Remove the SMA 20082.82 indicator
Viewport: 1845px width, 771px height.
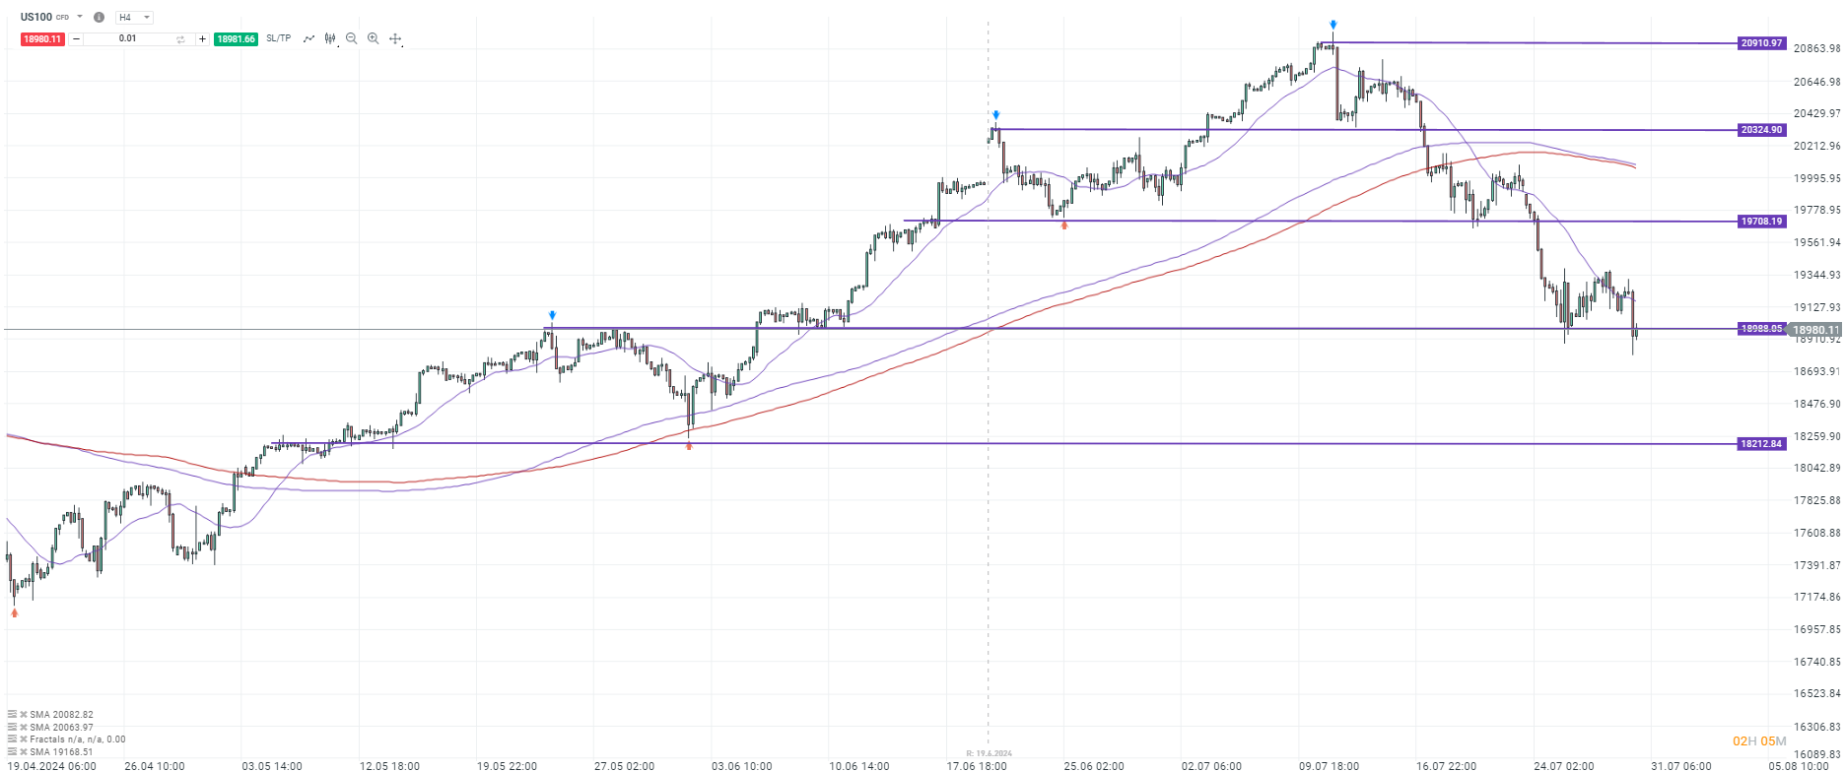[x=23, y=715]
